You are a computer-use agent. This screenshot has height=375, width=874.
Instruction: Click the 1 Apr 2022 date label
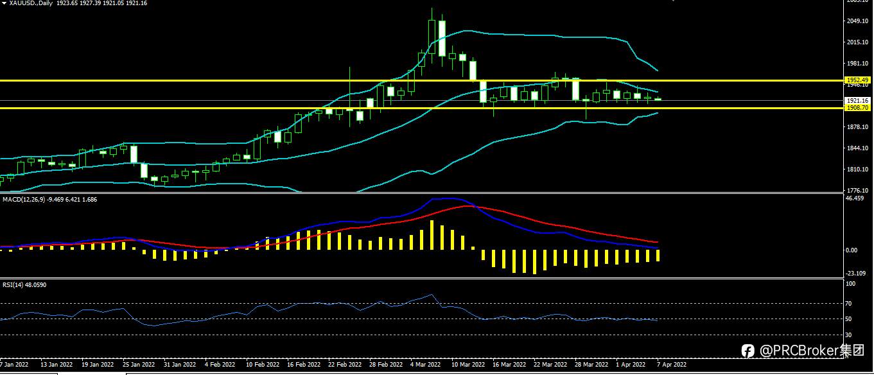point(631,364)
